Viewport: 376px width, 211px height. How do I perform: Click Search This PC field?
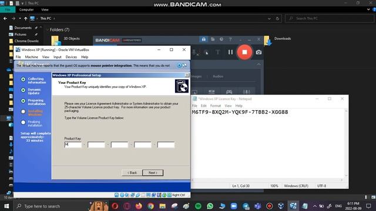click(330, 18)
